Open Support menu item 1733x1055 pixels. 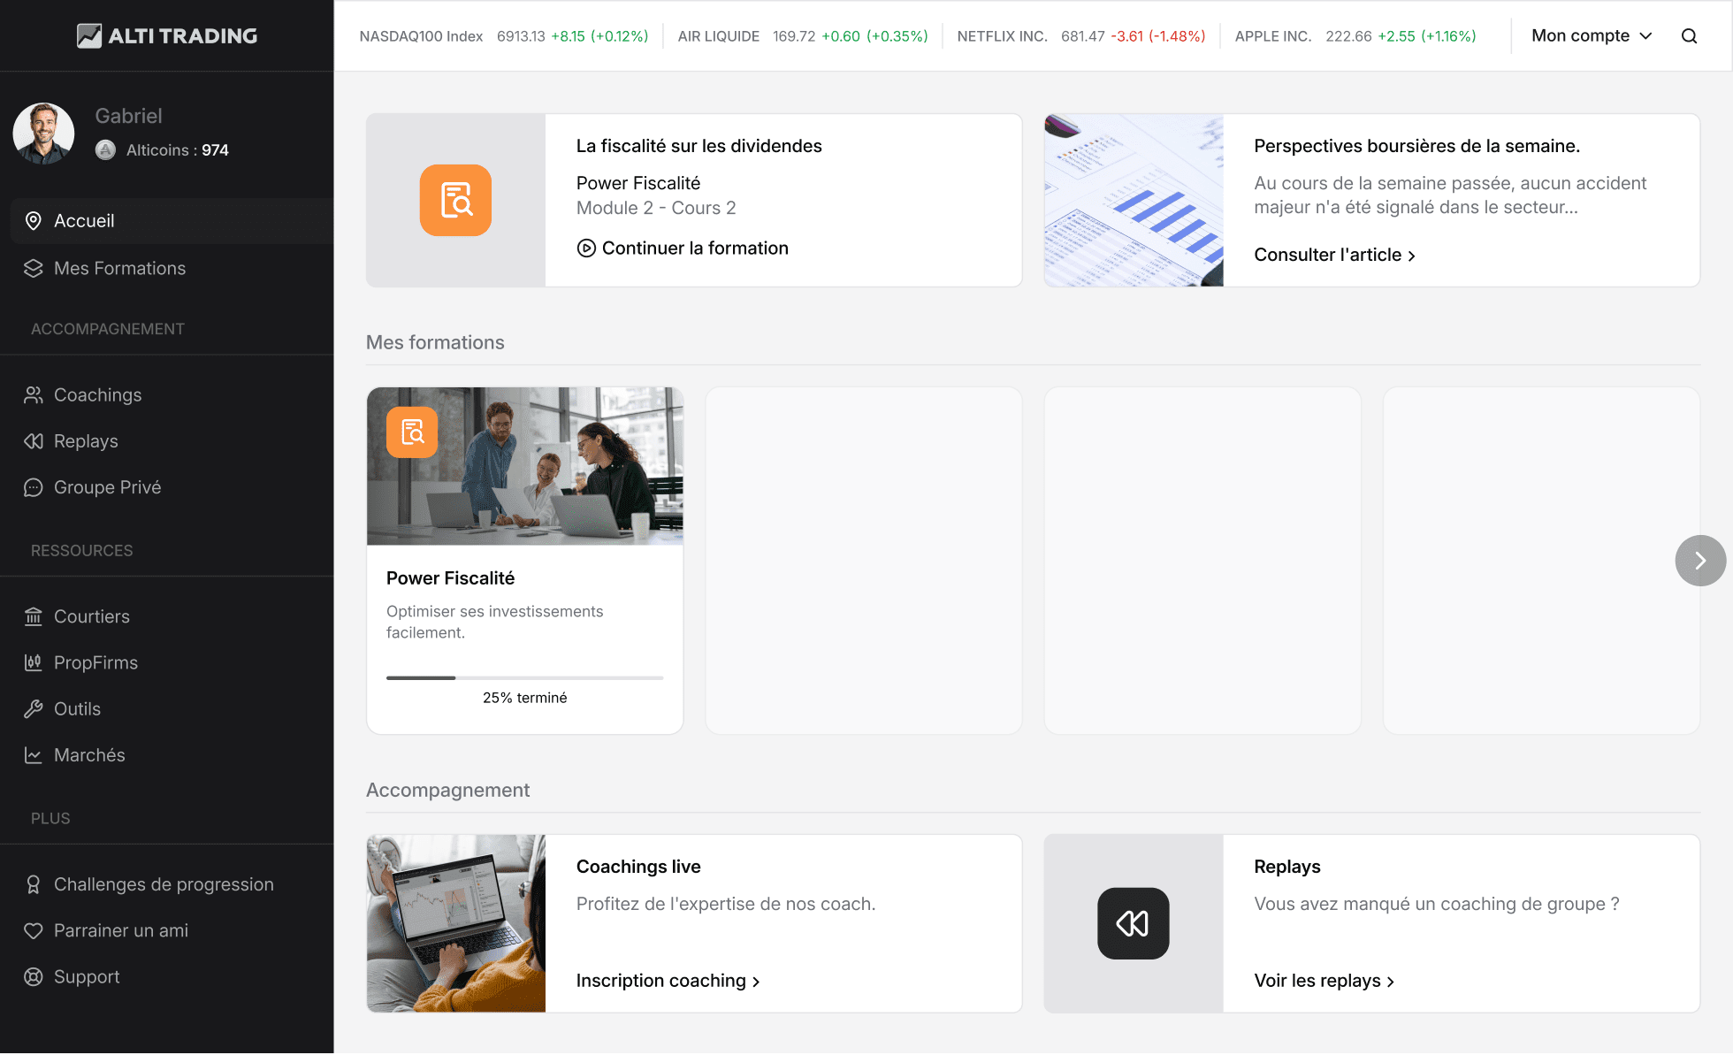(x=172, y=977)
